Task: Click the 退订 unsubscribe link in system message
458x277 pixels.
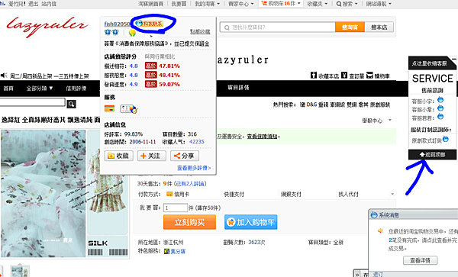Action: click(x=378, y=275)
